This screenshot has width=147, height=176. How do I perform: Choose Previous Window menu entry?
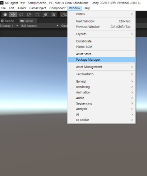coord(101,27)
